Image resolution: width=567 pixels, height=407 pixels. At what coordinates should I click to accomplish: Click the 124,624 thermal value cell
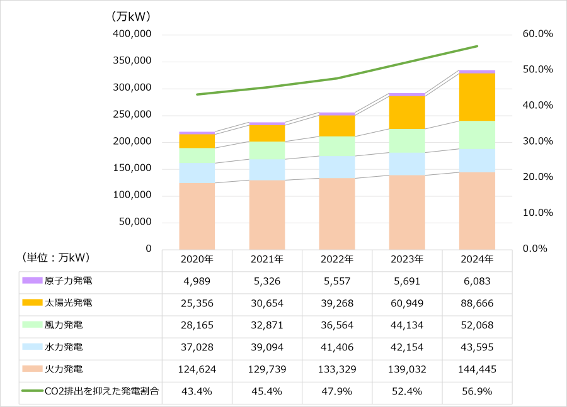pos(197,369)
